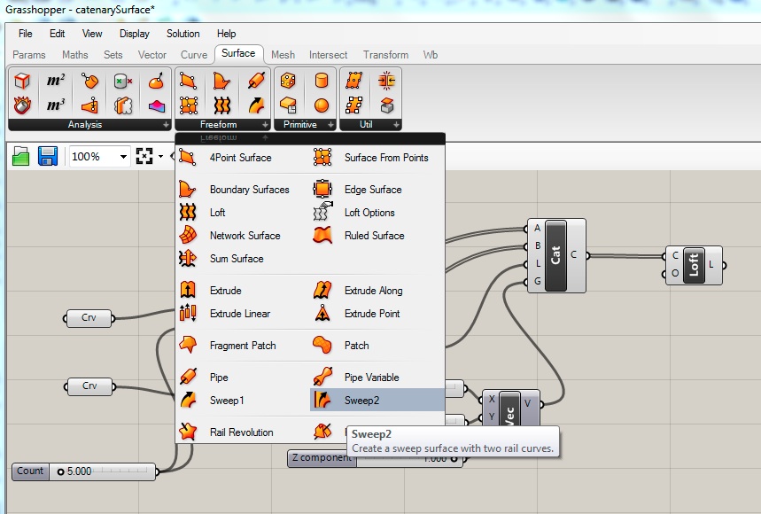Choose Sweep2 from the Freeform dropdown list
Viewport: 761px width, 514px height.
pos(377,400)
